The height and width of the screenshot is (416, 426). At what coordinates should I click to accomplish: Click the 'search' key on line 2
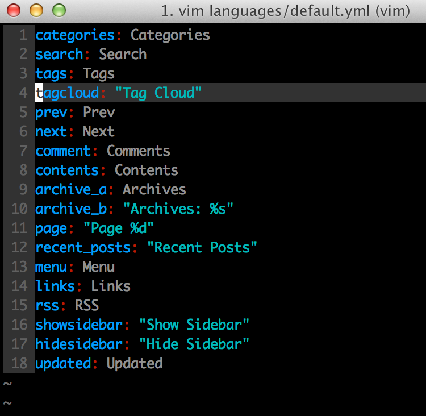59,55
